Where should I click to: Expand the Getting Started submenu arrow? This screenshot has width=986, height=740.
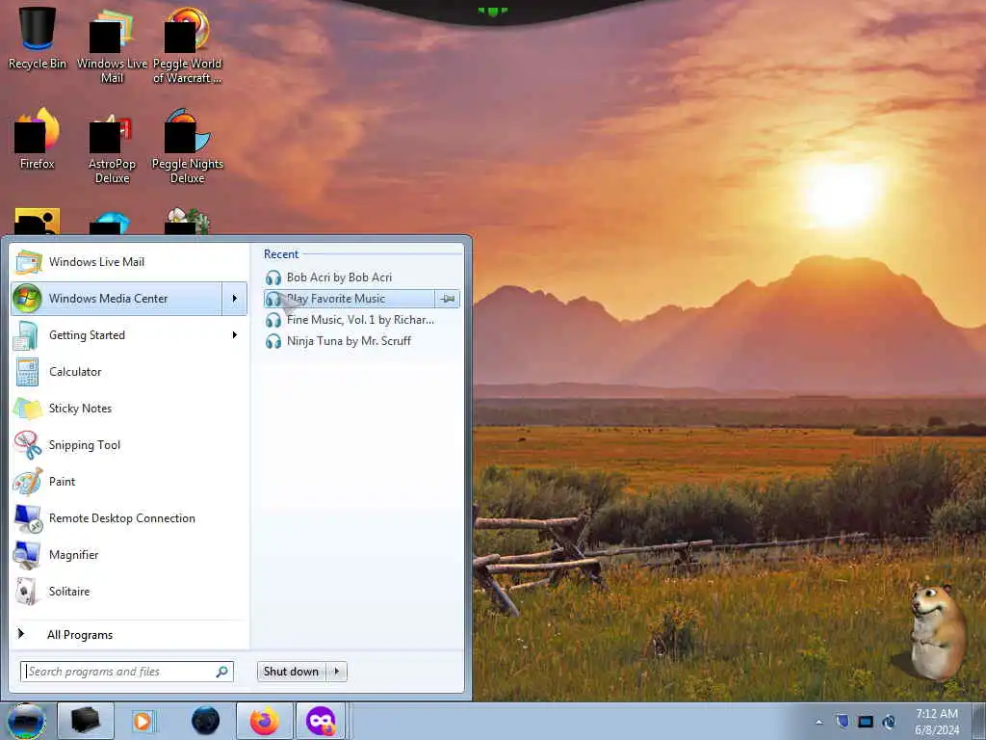click(235, 334)
